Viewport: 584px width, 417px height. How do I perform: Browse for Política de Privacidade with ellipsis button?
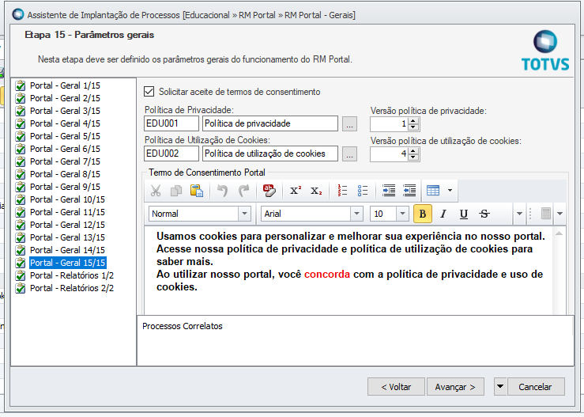[x=349, y=123]
